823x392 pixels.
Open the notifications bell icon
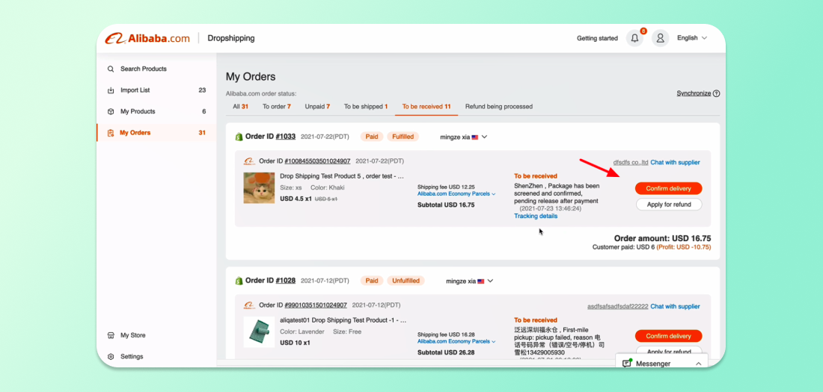pos(634,38)
